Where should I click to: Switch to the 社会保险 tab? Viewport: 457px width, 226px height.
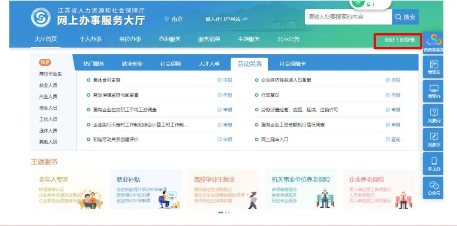click(171, 64)
